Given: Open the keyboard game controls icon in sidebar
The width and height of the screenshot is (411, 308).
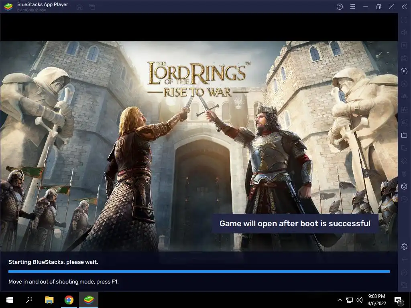Looking at the screenshot, I should (x=404, y=58).
